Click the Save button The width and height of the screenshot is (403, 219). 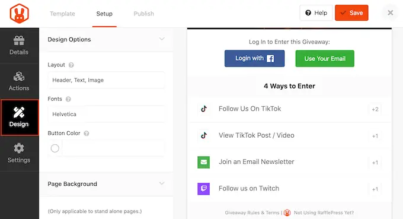[x=351, y=13]
